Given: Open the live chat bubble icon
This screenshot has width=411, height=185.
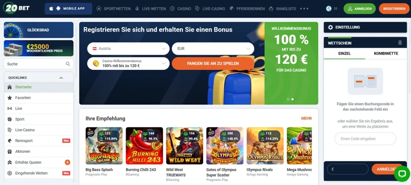Looking at the screenshot, I should (x=402, y=174).
